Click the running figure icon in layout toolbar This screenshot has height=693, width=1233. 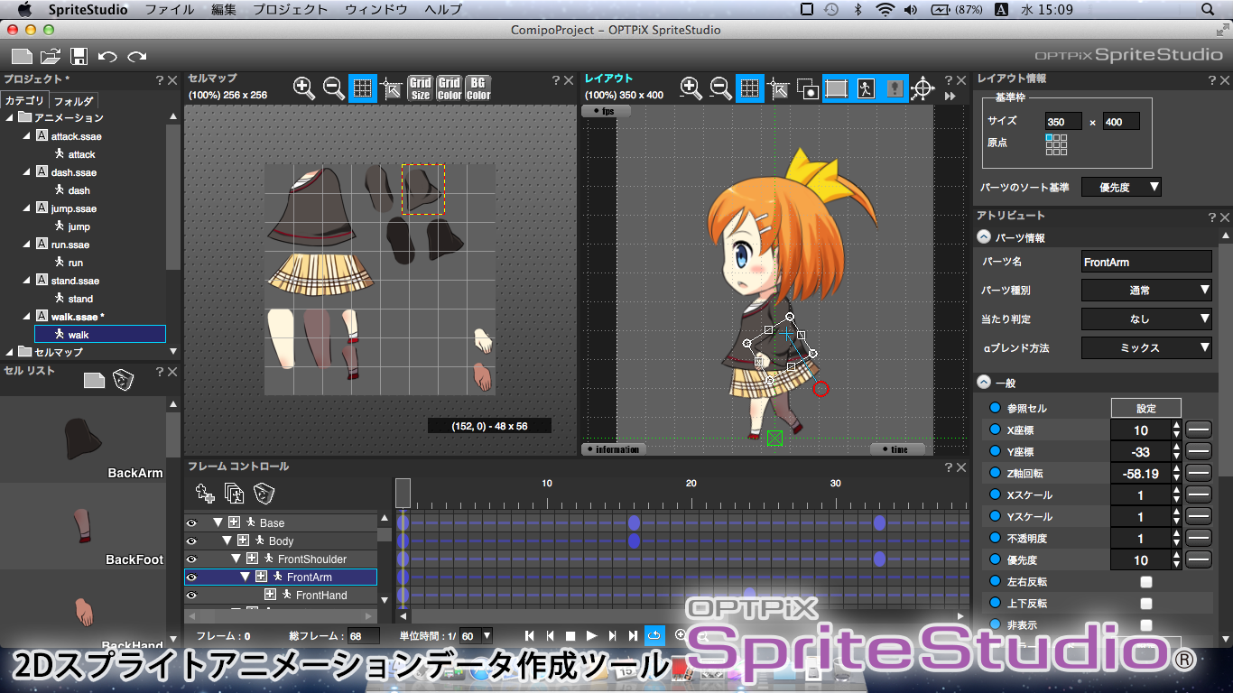tap(866, 88)
